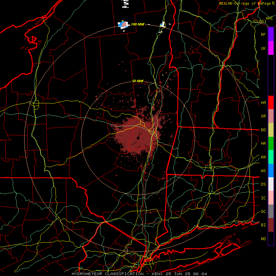This screenshot has height=276, width=276.
Task: Click the HR legend label
Action: [263, 144]
